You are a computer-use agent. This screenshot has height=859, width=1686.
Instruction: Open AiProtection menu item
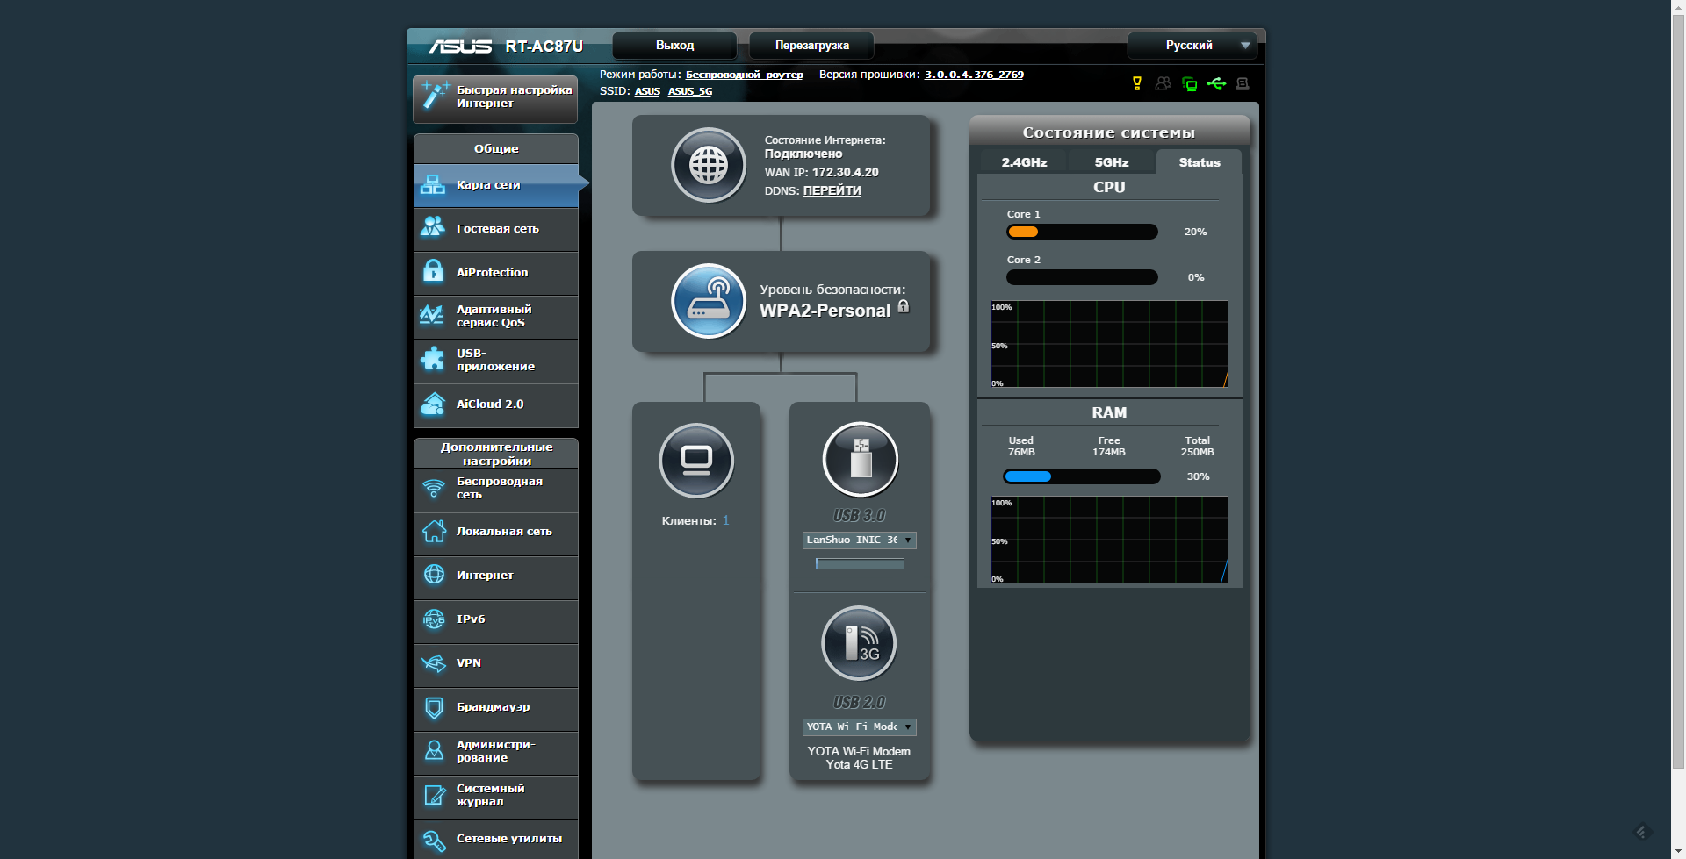pyautogui.click(x=496, y=273)
